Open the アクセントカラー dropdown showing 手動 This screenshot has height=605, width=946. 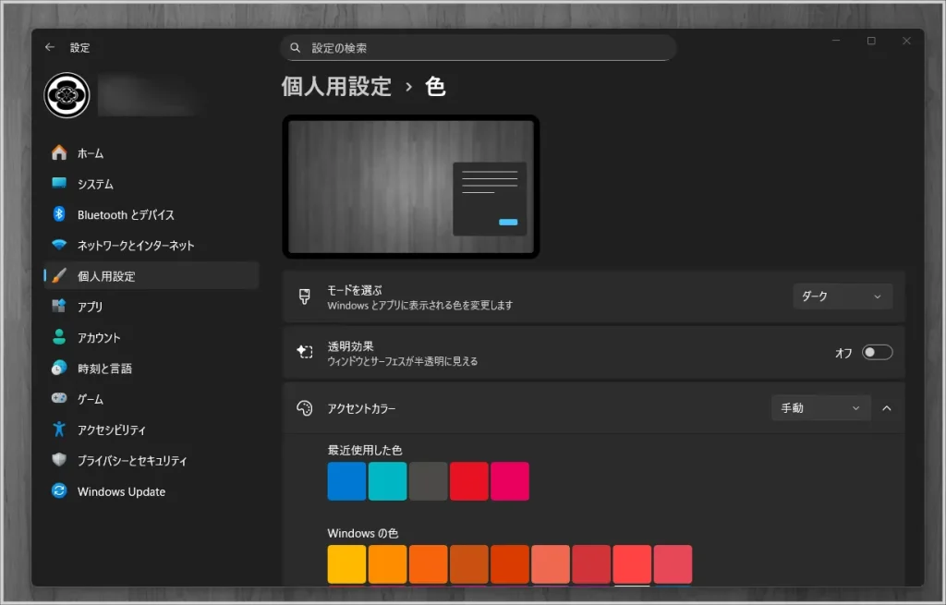[x=820, y=407]
